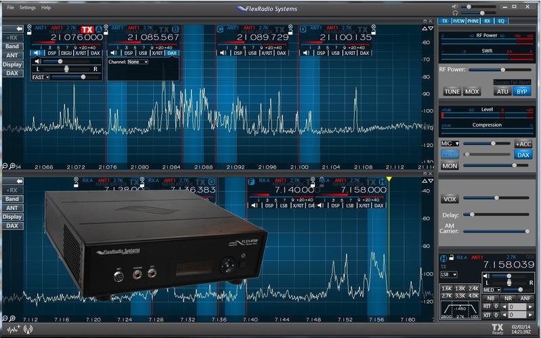Click the DAX button in the top panadapter sidebar
The image size is (541, 338).
(12, 73)
